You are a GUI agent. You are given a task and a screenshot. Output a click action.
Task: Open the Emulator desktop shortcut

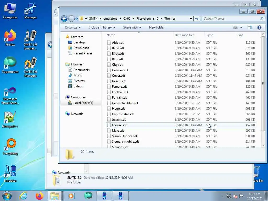pos(10,174)
